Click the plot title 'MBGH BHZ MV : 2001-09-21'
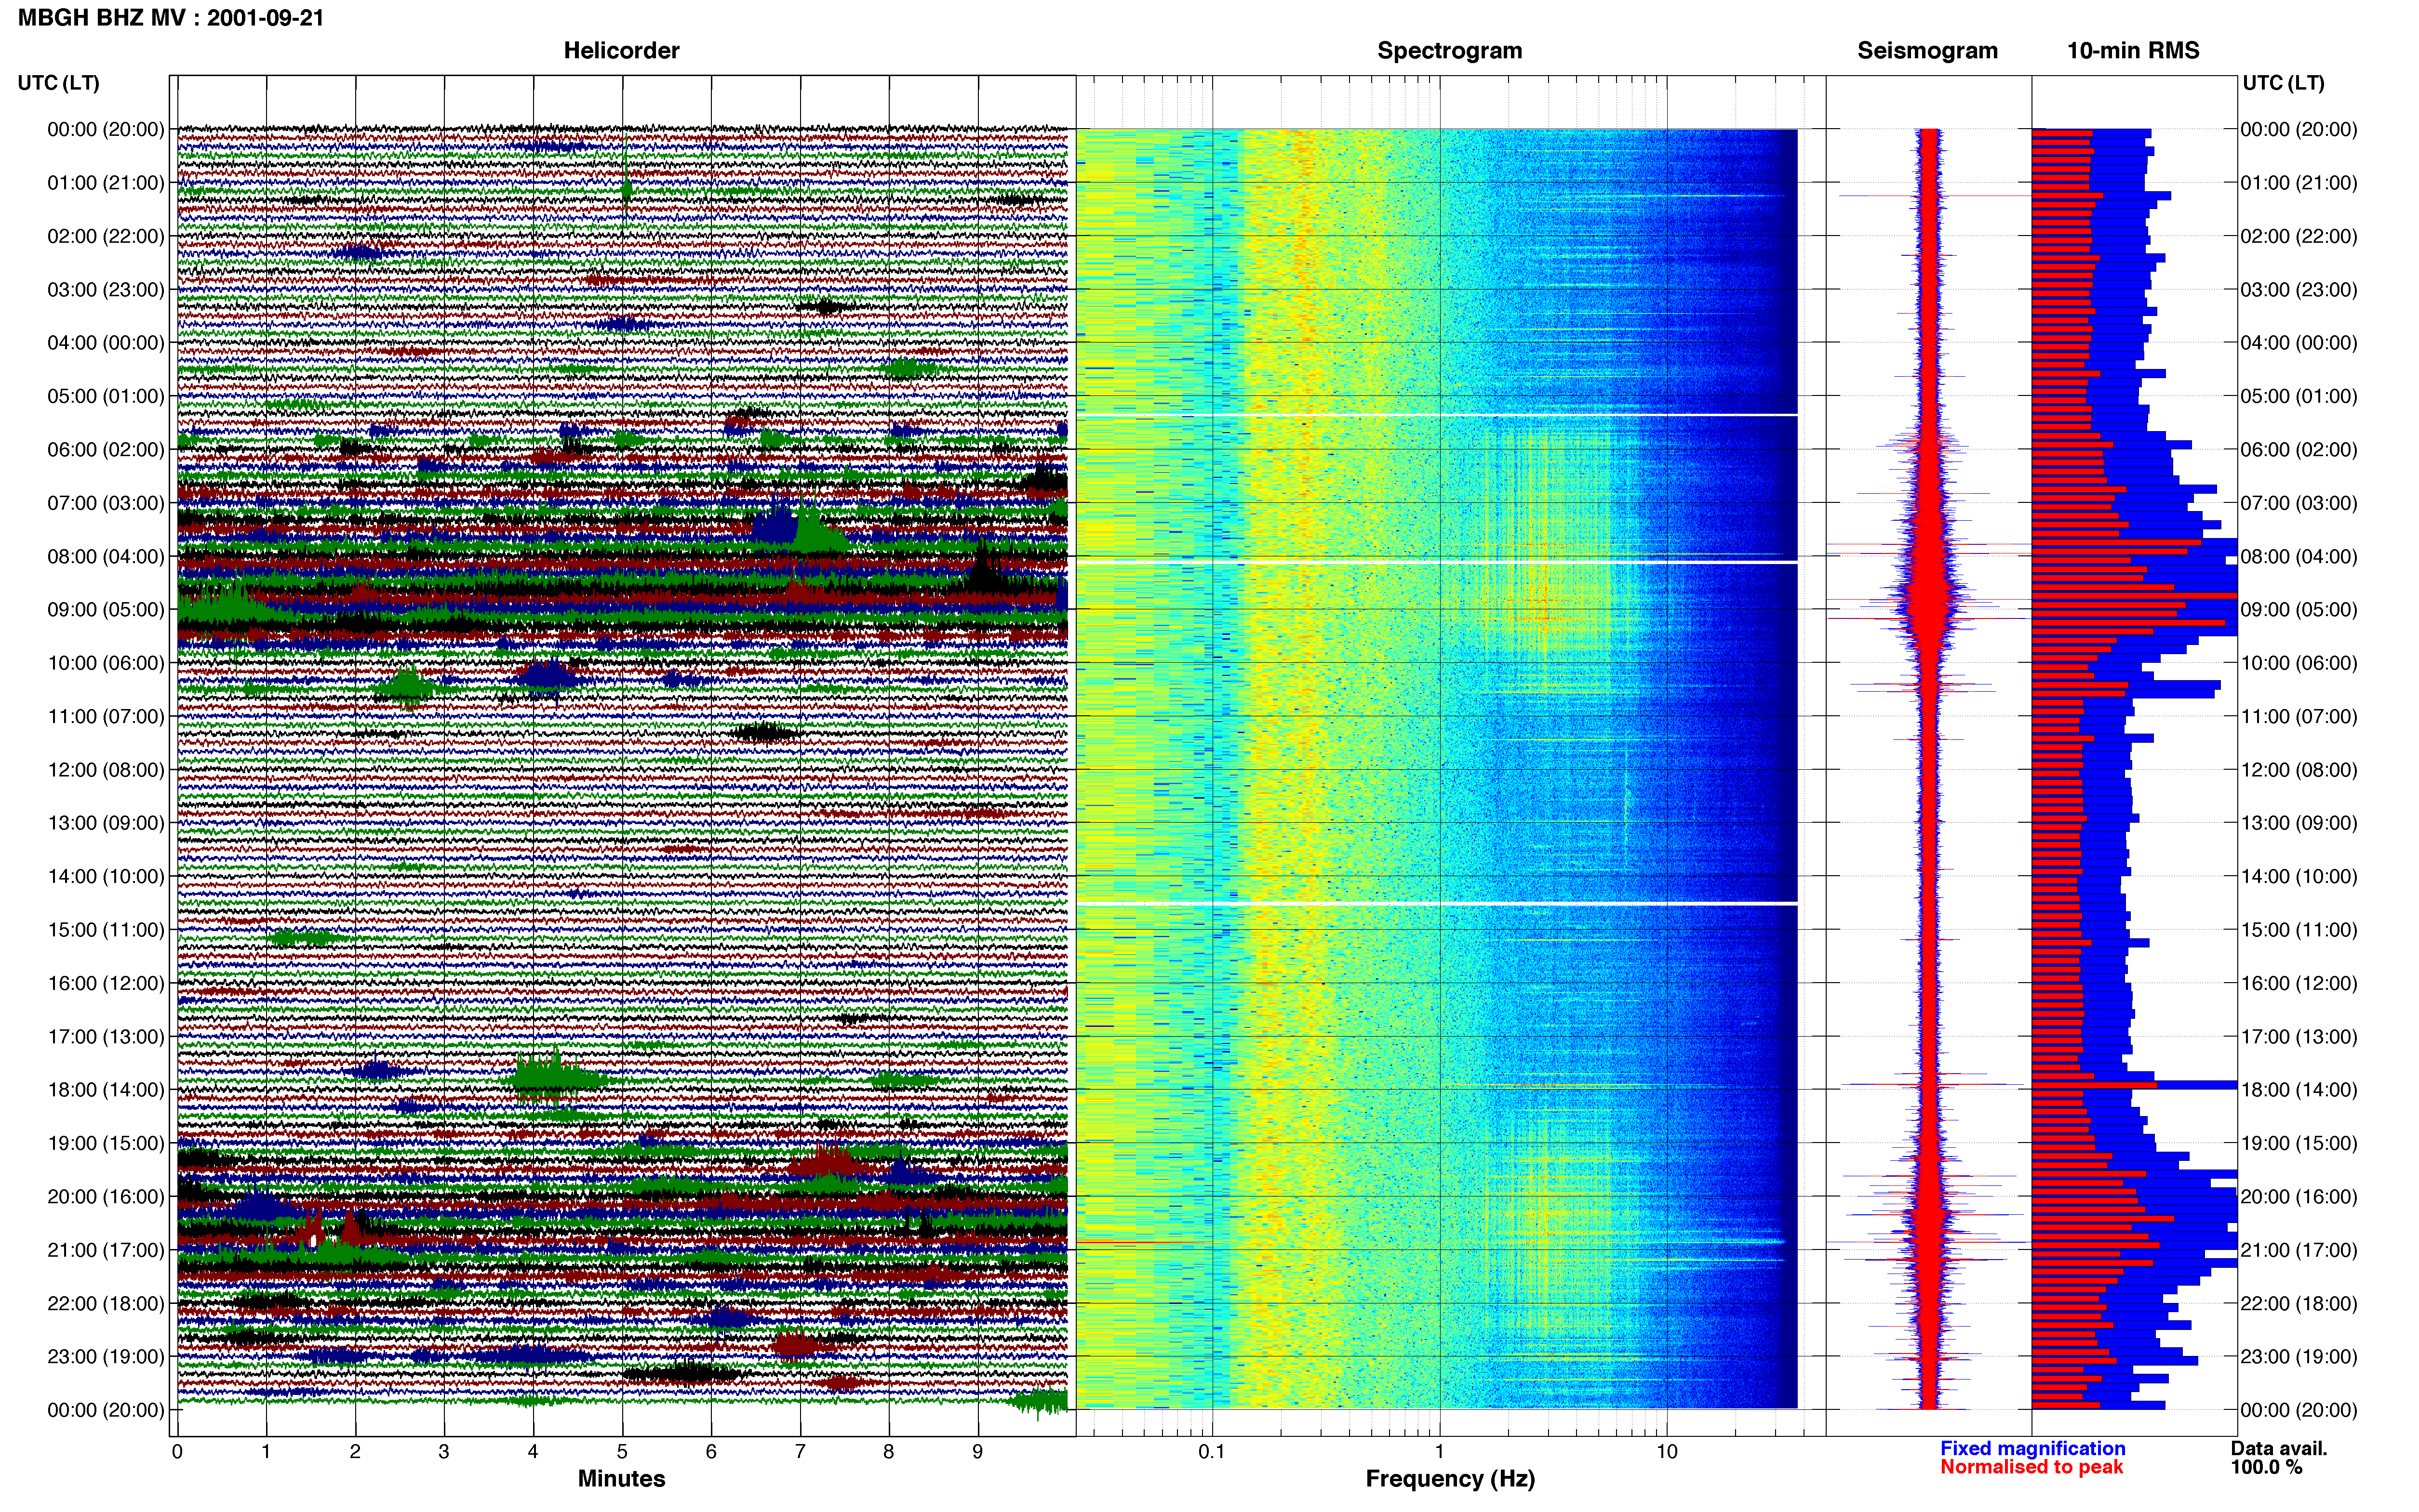2419x1512 pixels. tap(171, 17)
